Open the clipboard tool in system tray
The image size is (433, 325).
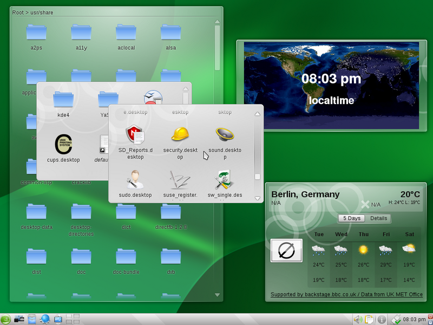[x=369, y=320]
